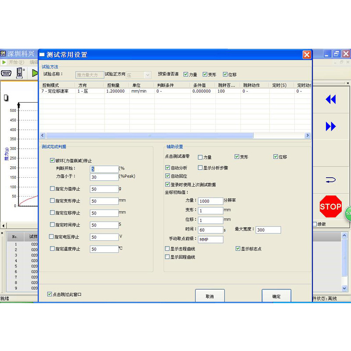Toggle 点击测试清零 力量 checkbox
Image resolution: width=351 pixels, height=351 pixels.
click(x=200, y=157)
